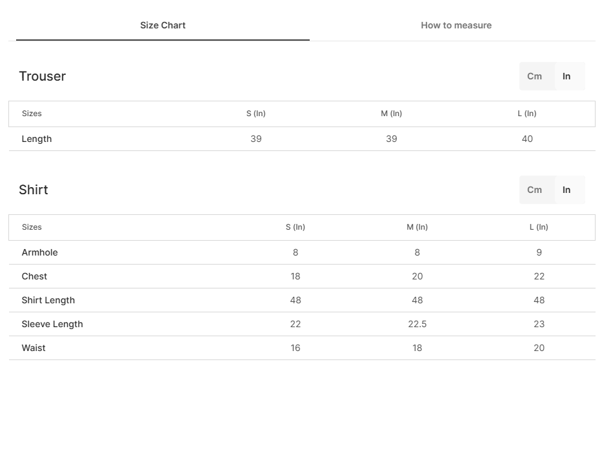This screenshot has width=602, height=453.
Task: Switch to the Size Chart tab
Action: [163, 25]
